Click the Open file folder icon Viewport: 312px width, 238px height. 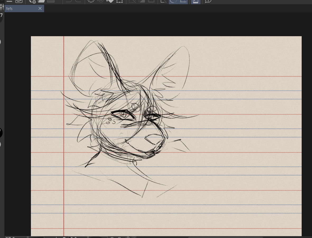(x=41, y=1)
